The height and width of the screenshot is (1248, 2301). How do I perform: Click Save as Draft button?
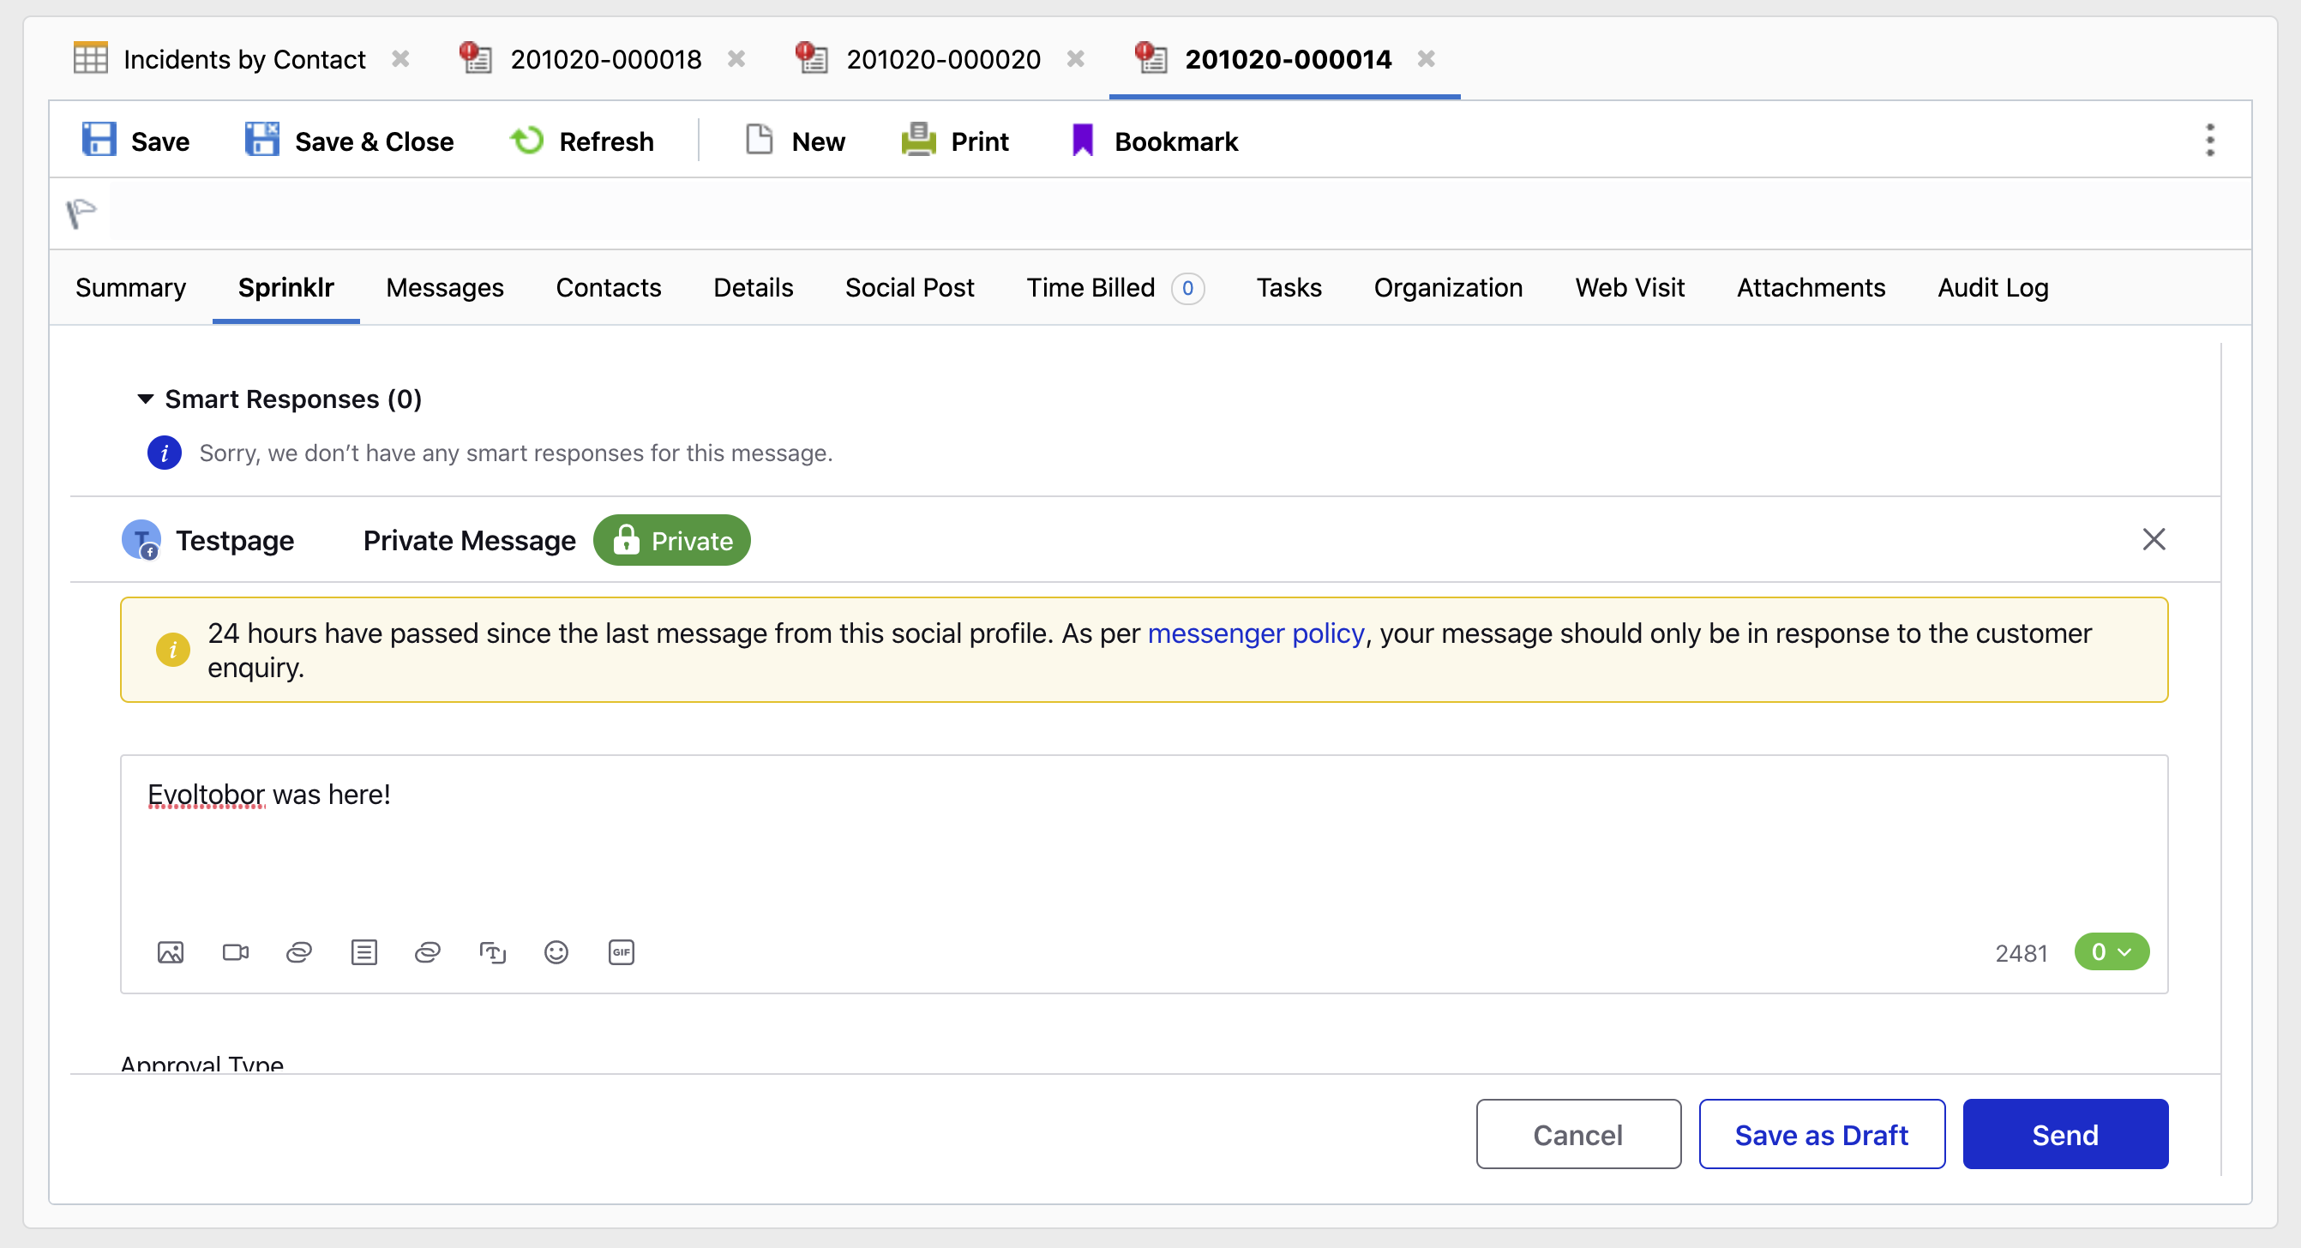1820,1134
